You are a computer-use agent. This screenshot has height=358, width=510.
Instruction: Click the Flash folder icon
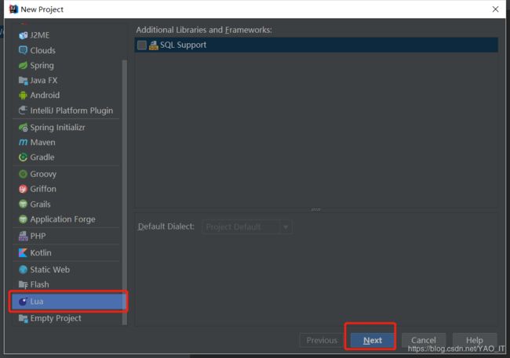[x=23, y=284]
